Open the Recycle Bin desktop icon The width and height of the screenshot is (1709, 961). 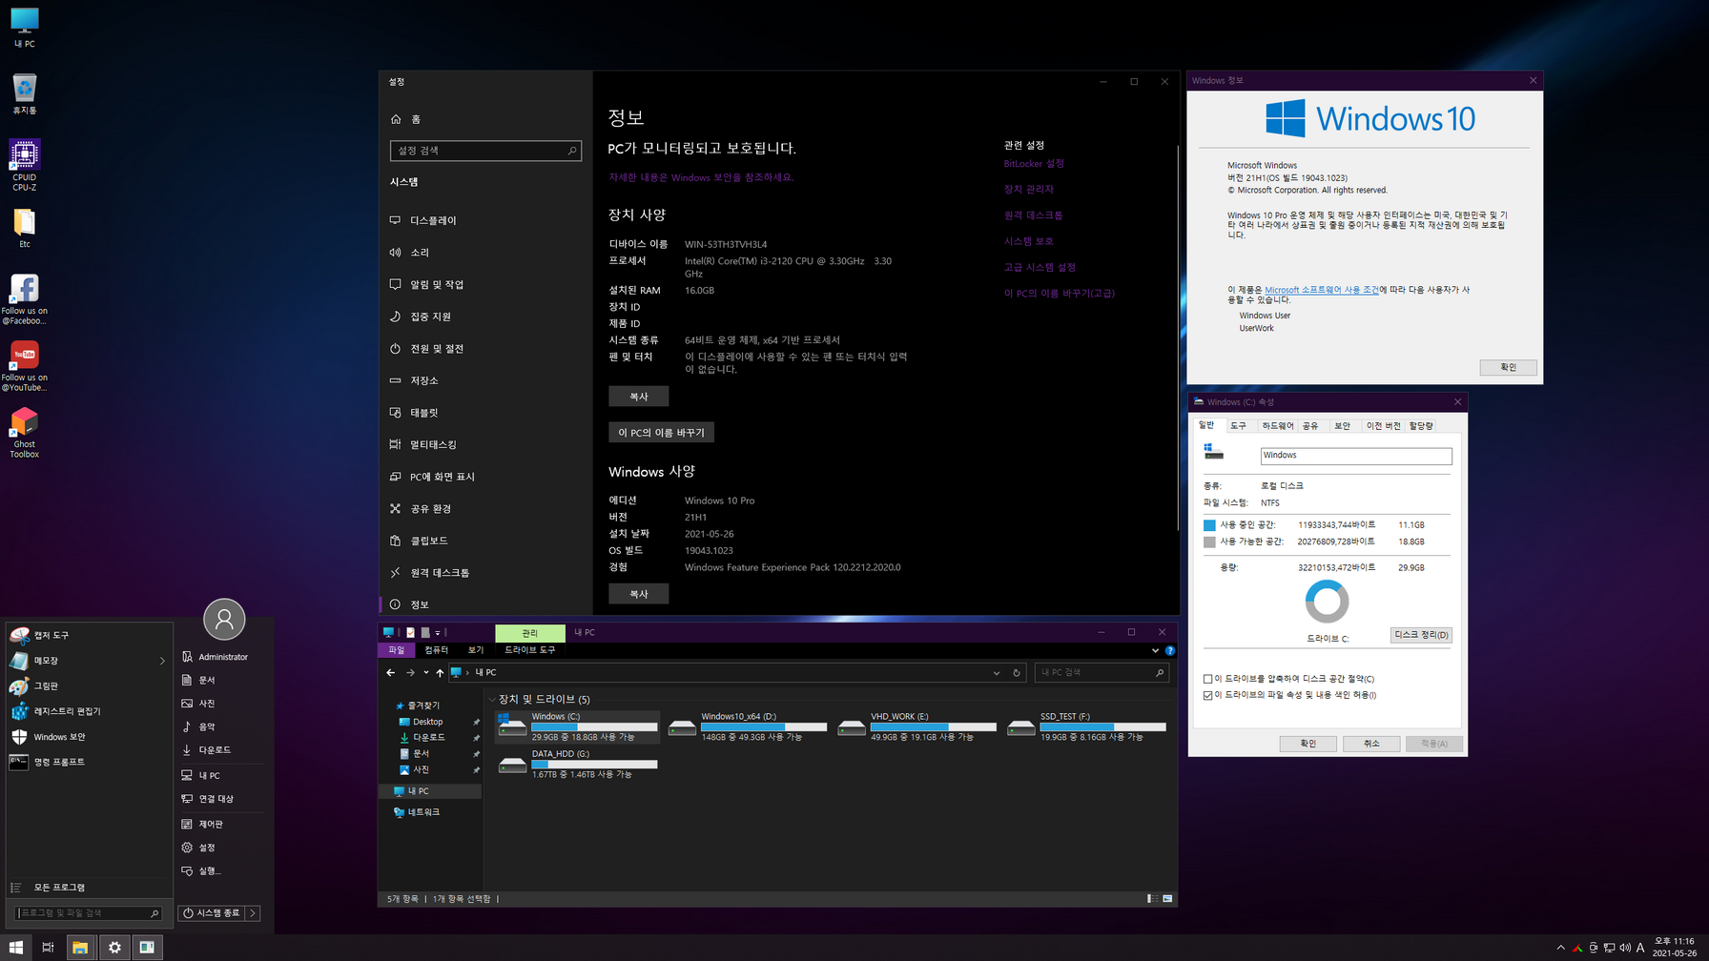coord(24,94)
